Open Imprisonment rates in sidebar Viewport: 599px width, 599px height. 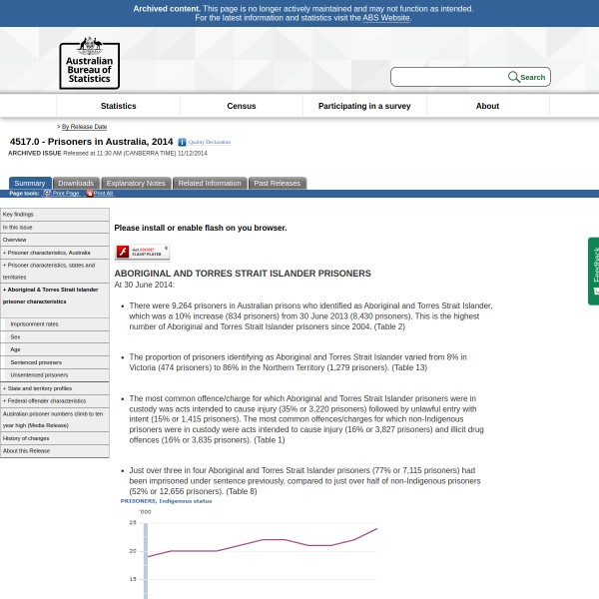34,324
